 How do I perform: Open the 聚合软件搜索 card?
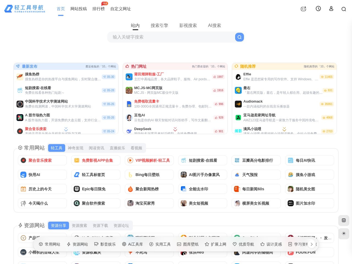(96, 203)
